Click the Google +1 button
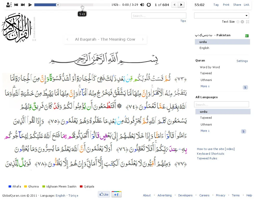The image size is (255, 200). [x=117, y=194]
